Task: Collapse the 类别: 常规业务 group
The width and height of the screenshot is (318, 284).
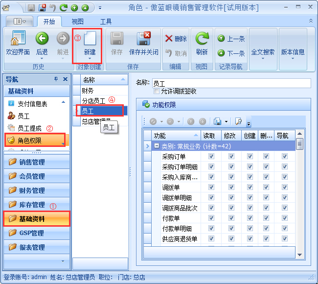Action: point(157,146)
